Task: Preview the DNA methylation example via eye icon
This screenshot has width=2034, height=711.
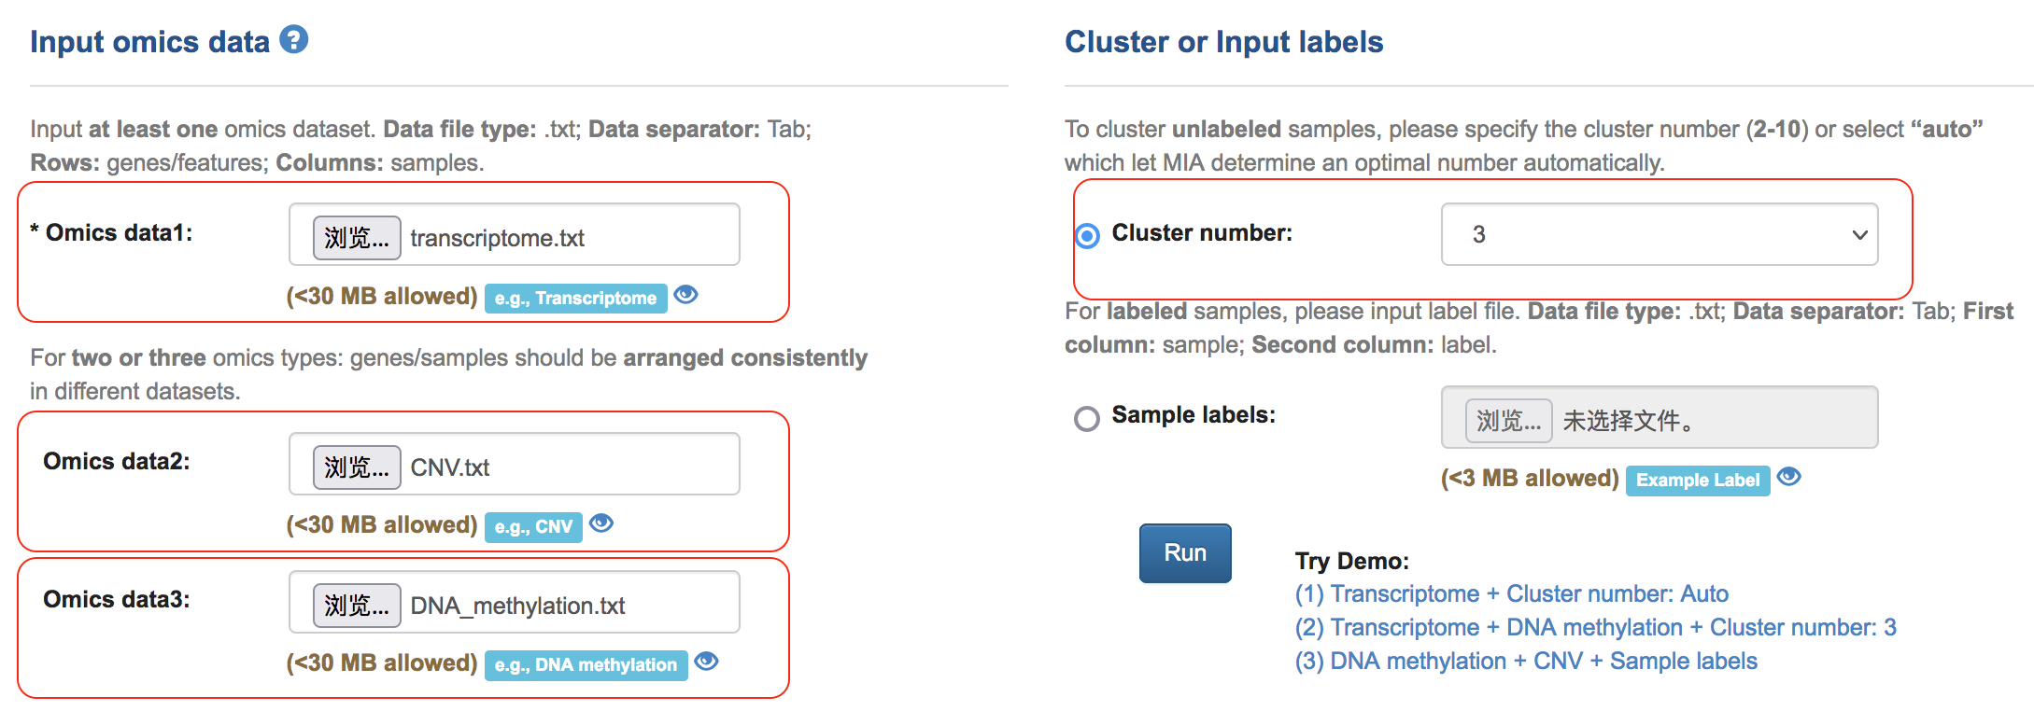Action: point(707,662)
